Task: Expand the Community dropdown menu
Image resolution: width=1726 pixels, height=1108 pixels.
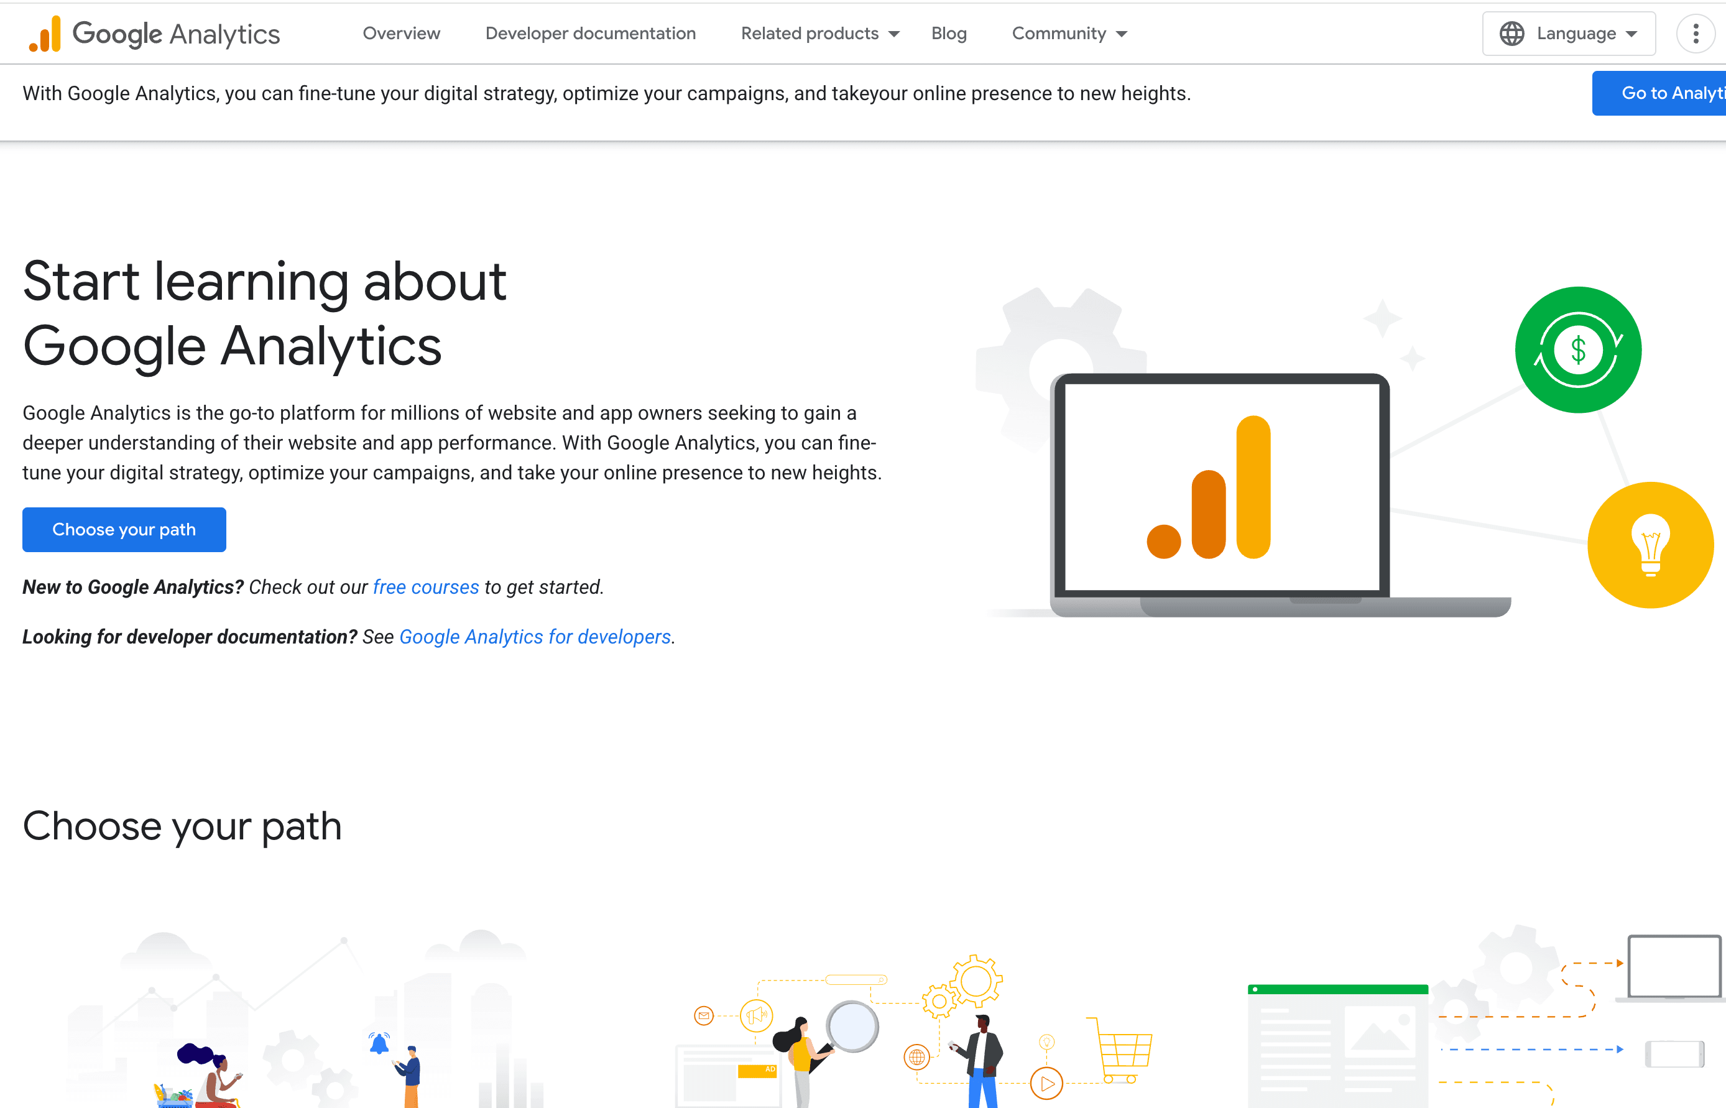Action: (1069, 34)
